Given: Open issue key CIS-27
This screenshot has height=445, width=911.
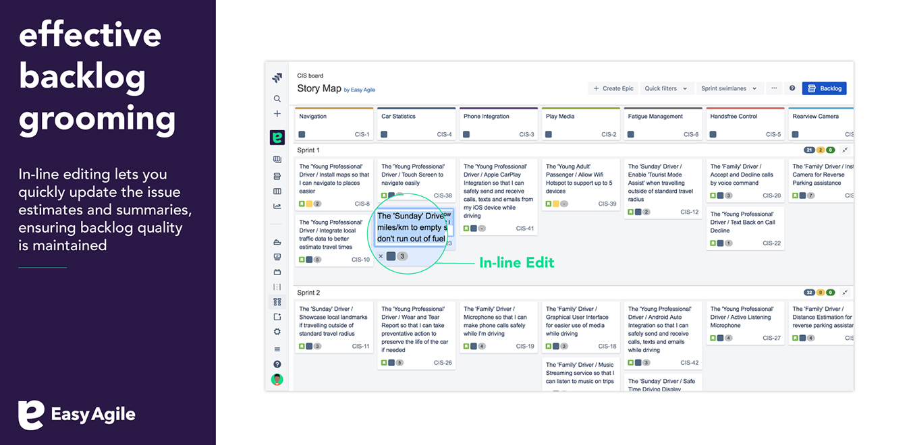Looking at the screenshot, I should tap(772, 338).
